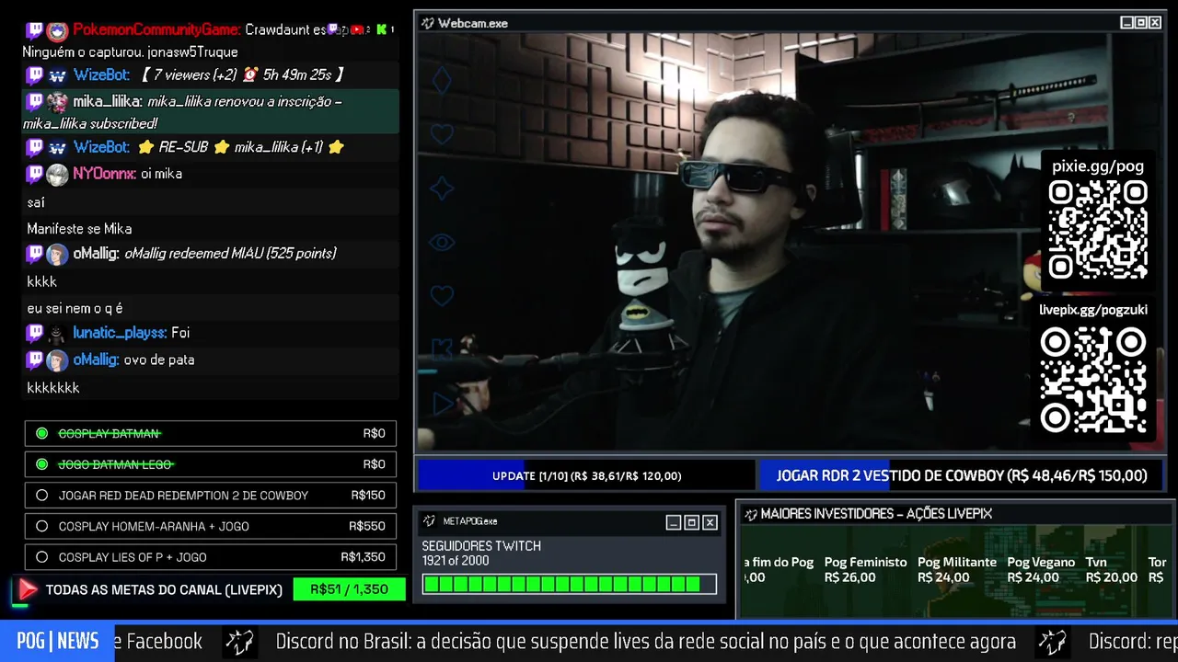Click the green R$51 / 1,350 total badge
This screenshot has width=1178, height=662.
(x=349, y=589)
